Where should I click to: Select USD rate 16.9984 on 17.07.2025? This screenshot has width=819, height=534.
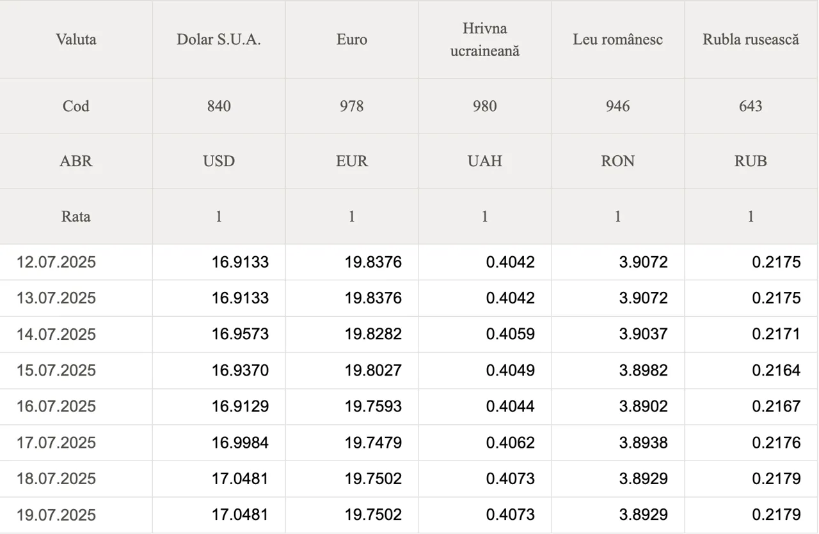coord(240,443)
